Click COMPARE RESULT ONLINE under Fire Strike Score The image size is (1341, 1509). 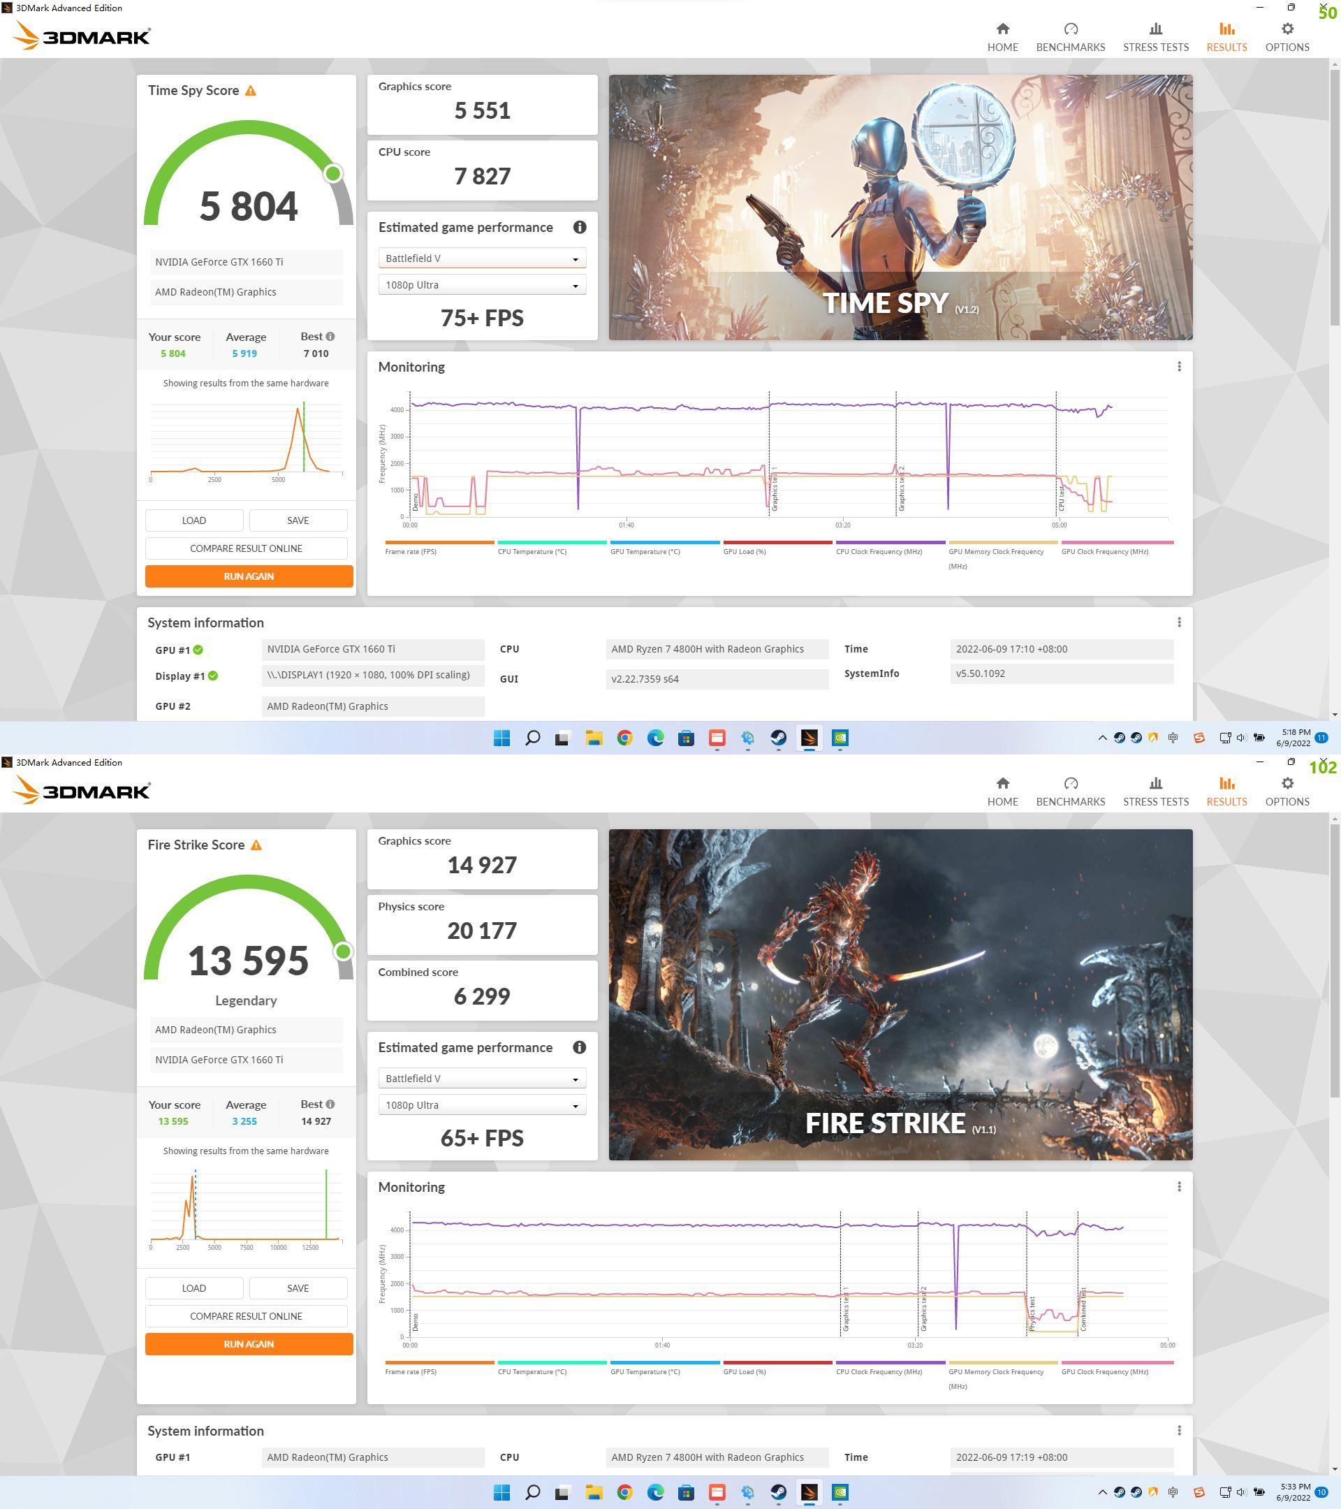[x=246, y=1316]
